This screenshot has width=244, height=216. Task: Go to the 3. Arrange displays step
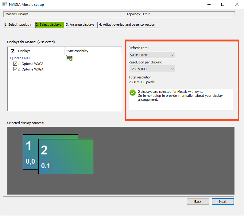pos(81,25)
